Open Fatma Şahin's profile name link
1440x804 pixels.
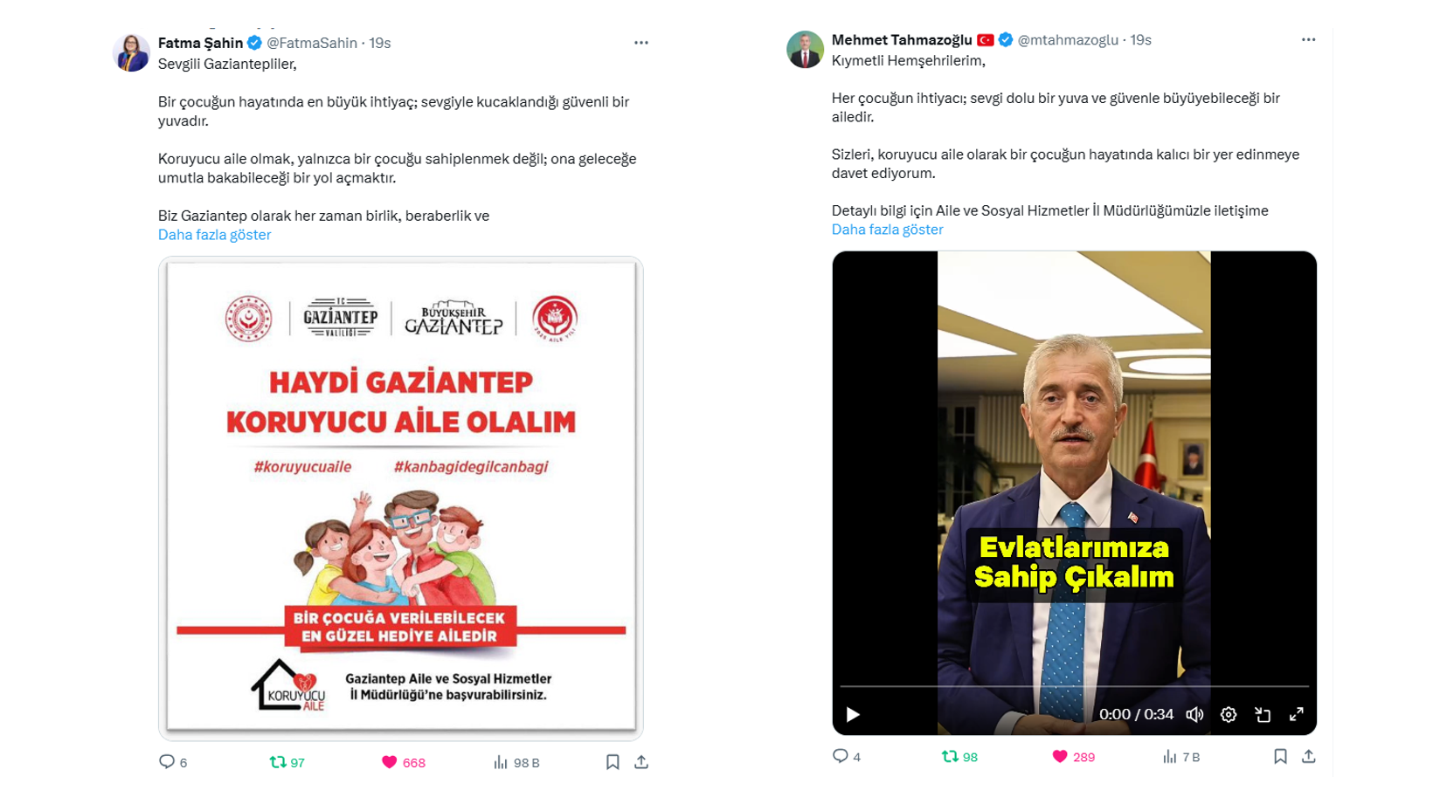(x=200, y=43)
